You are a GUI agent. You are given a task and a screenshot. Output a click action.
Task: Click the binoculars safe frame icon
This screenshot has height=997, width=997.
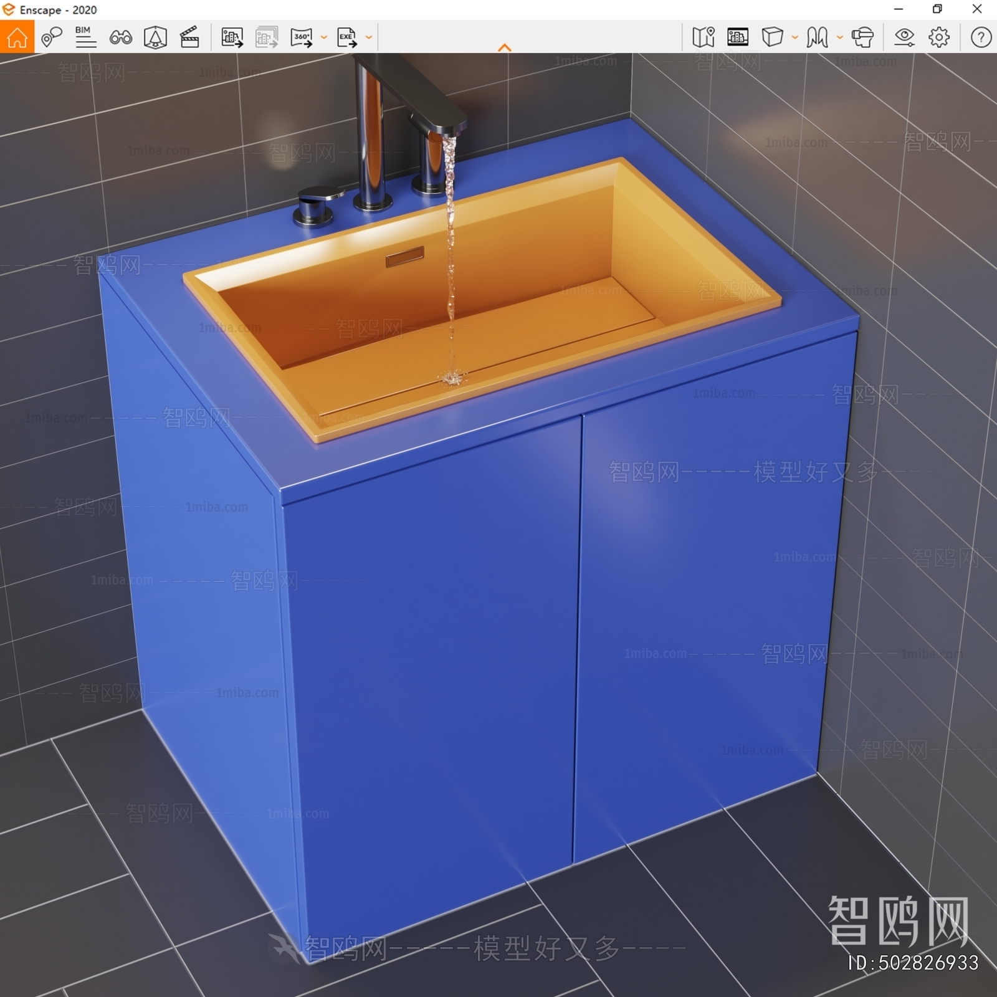coord(120,37)
